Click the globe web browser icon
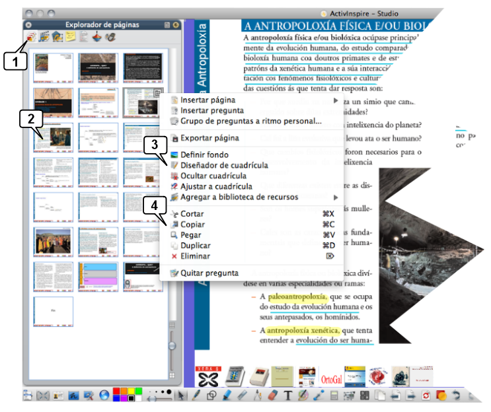Image resolution: width=491 pixels, height=412 pixels. [x=104, y=396]
